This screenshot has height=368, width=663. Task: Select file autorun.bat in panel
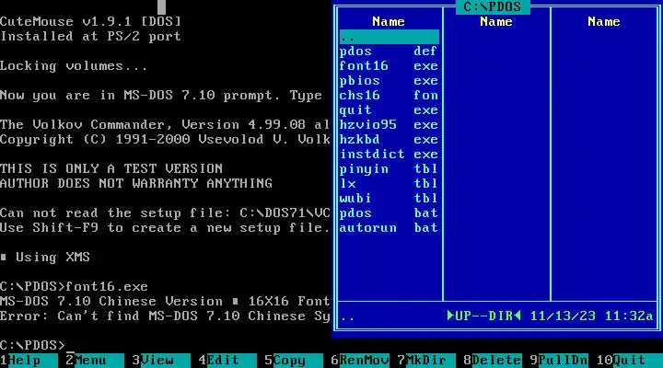point(389,228)
